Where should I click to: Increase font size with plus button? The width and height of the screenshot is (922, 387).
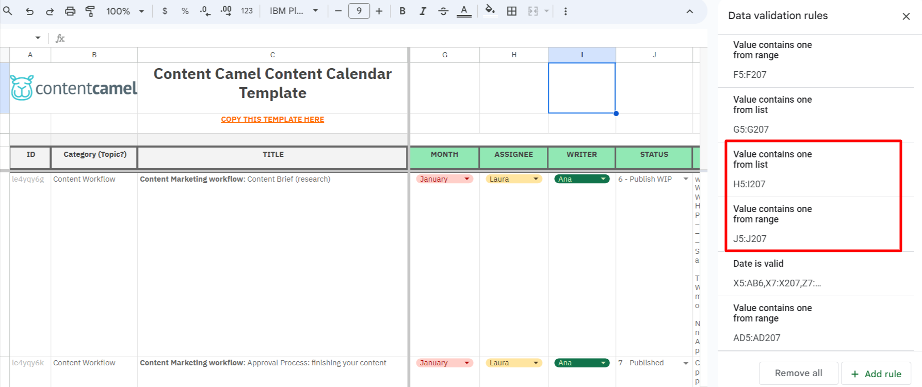click(x=379, y=11)
